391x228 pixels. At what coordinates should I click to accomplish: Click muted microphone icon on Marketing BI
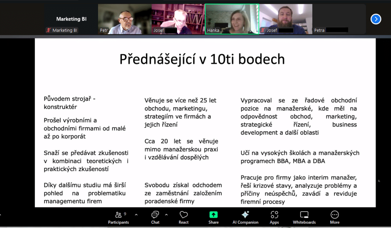tap(48, 30)
